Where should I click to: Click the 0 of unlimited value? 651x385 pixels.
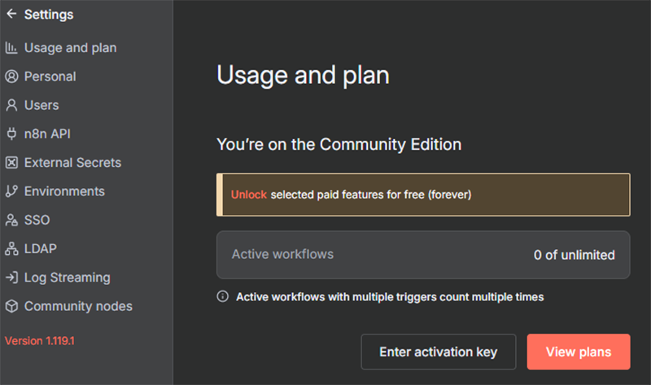(x=575, y=255)
